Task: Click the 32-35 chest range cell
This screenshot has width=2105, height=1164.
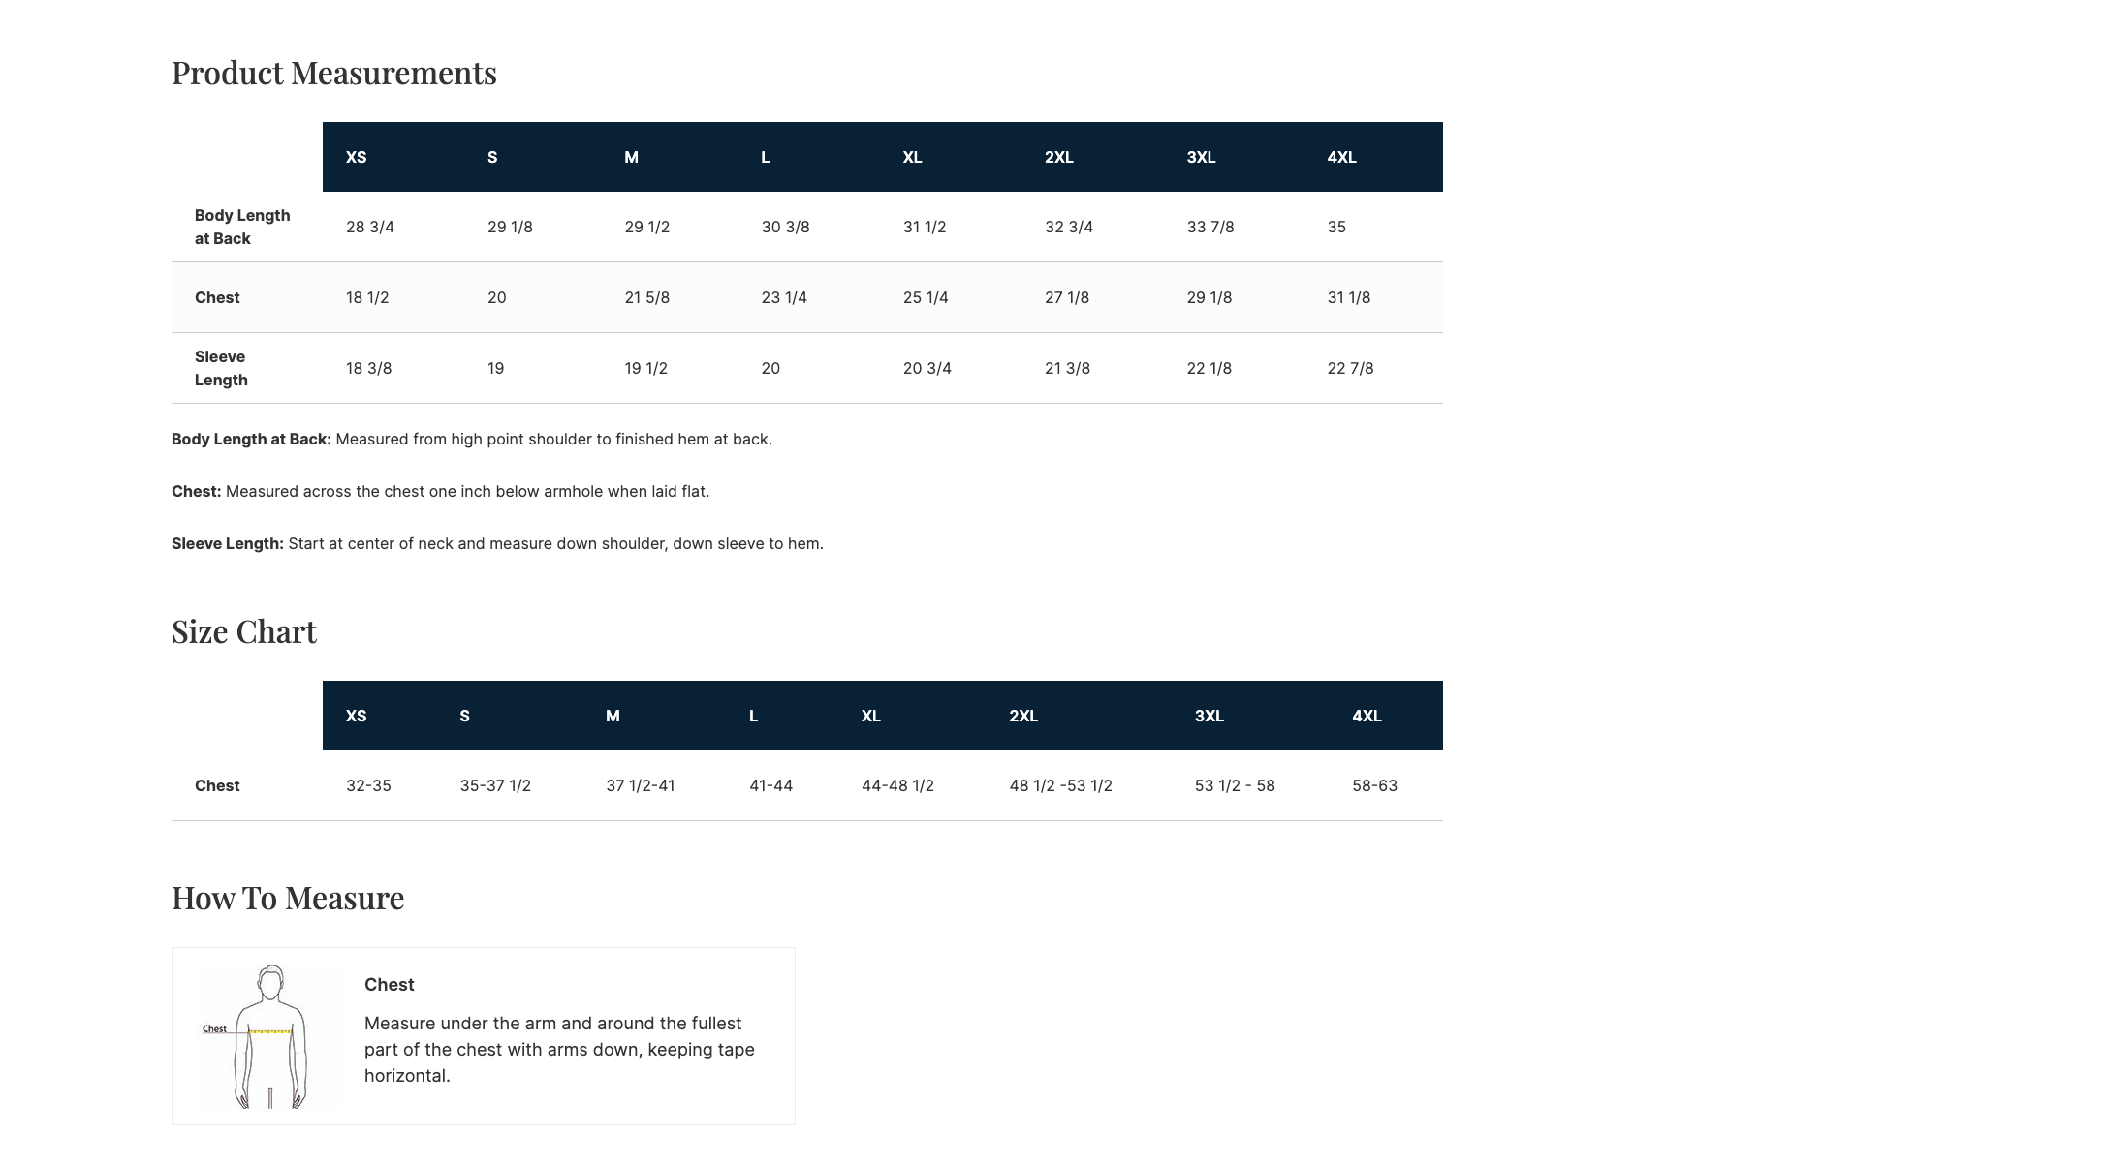Action: 368,785
